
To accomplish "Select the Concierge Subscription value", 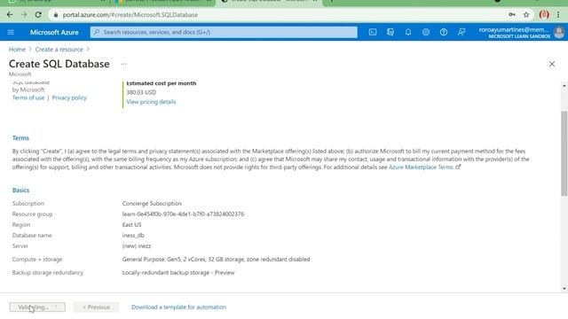I will coord(152,204).
